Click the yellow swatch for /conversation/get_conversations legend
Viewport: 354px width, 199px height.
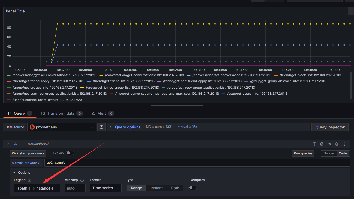(101, 75)
